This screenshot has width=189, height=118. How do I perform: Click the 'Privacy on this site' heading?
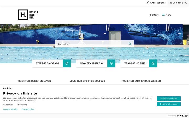coord(20,93)
